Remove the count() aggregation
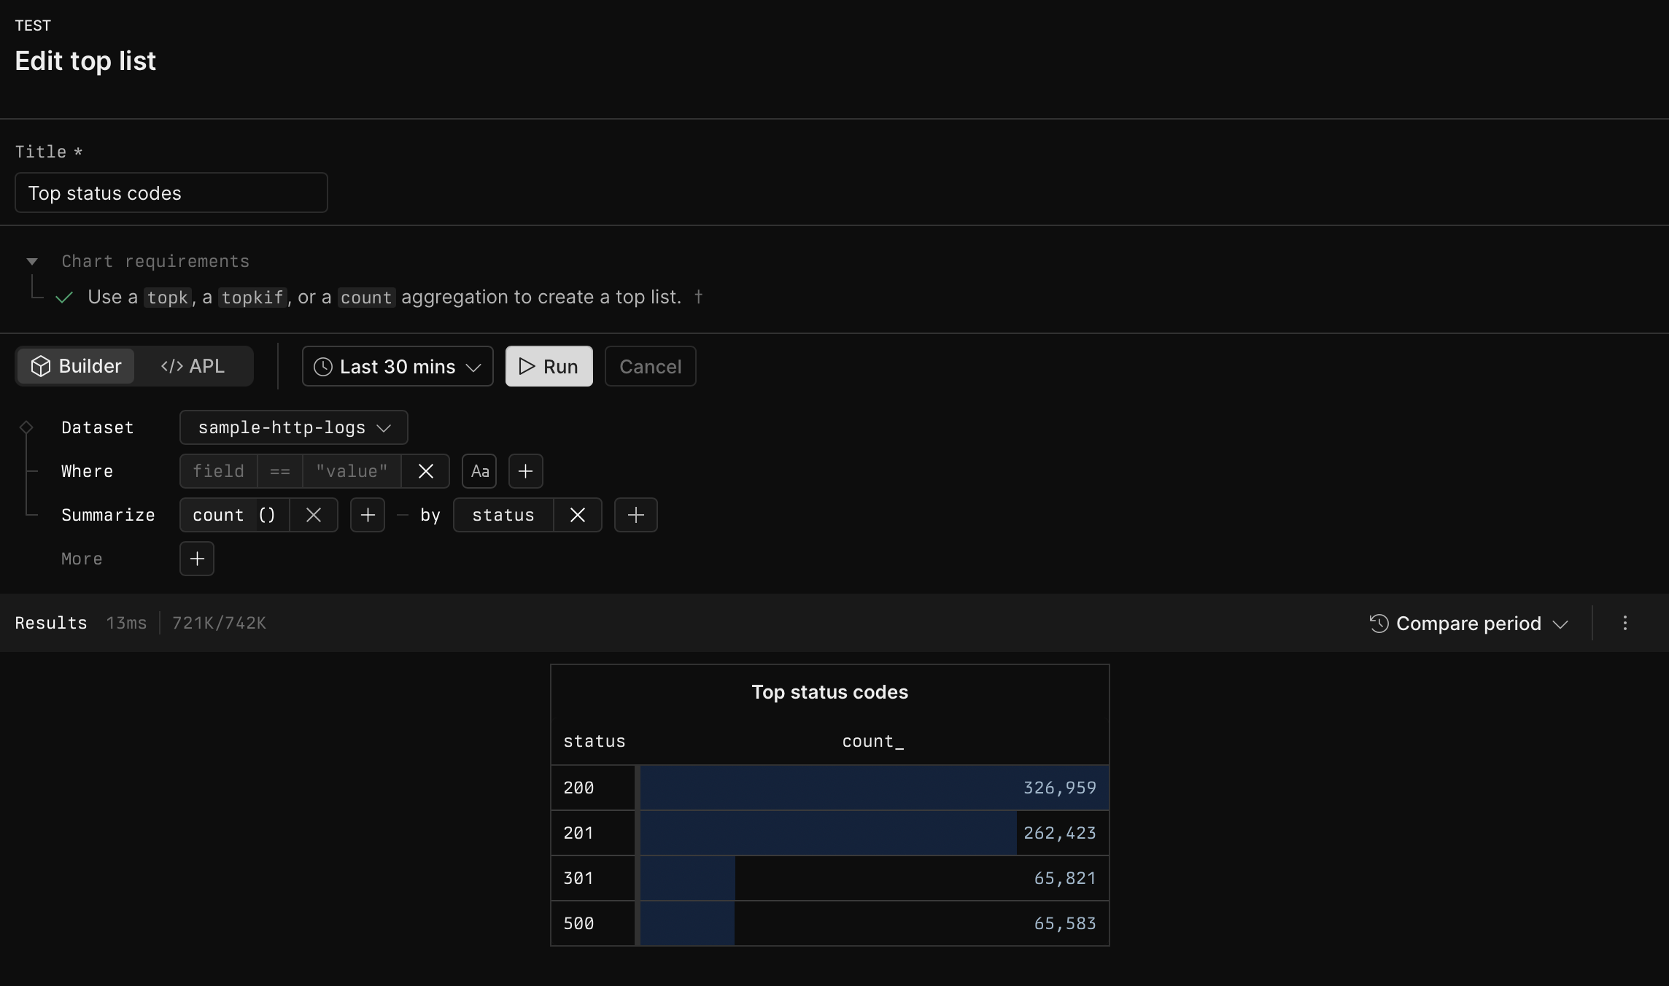Image resolution: width=1669 pixels, height=986 pixels. (x=314, y=515)
